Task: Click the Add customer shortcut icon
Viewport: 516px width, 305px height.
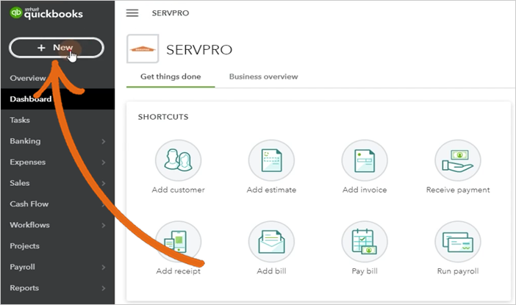Action: tap(179, 162)
